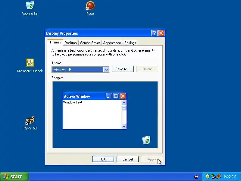The width and height of the screenshot is (241, 181).
Task: Open the keyboard icon on the taskbar
Action: pos(196,176)
